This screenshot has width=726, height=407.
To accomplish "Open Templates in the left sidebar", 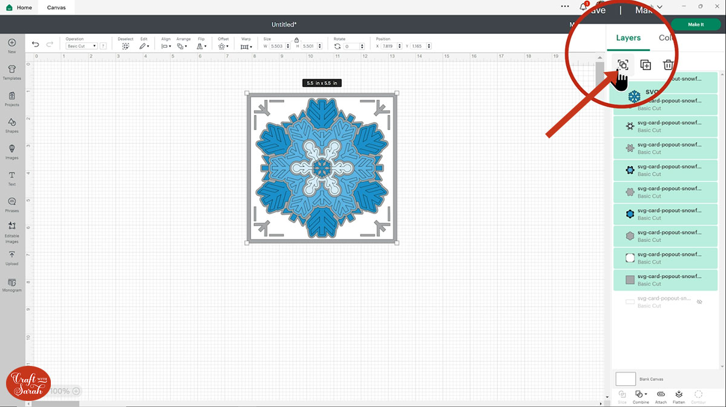I will (x=11, y=73).
